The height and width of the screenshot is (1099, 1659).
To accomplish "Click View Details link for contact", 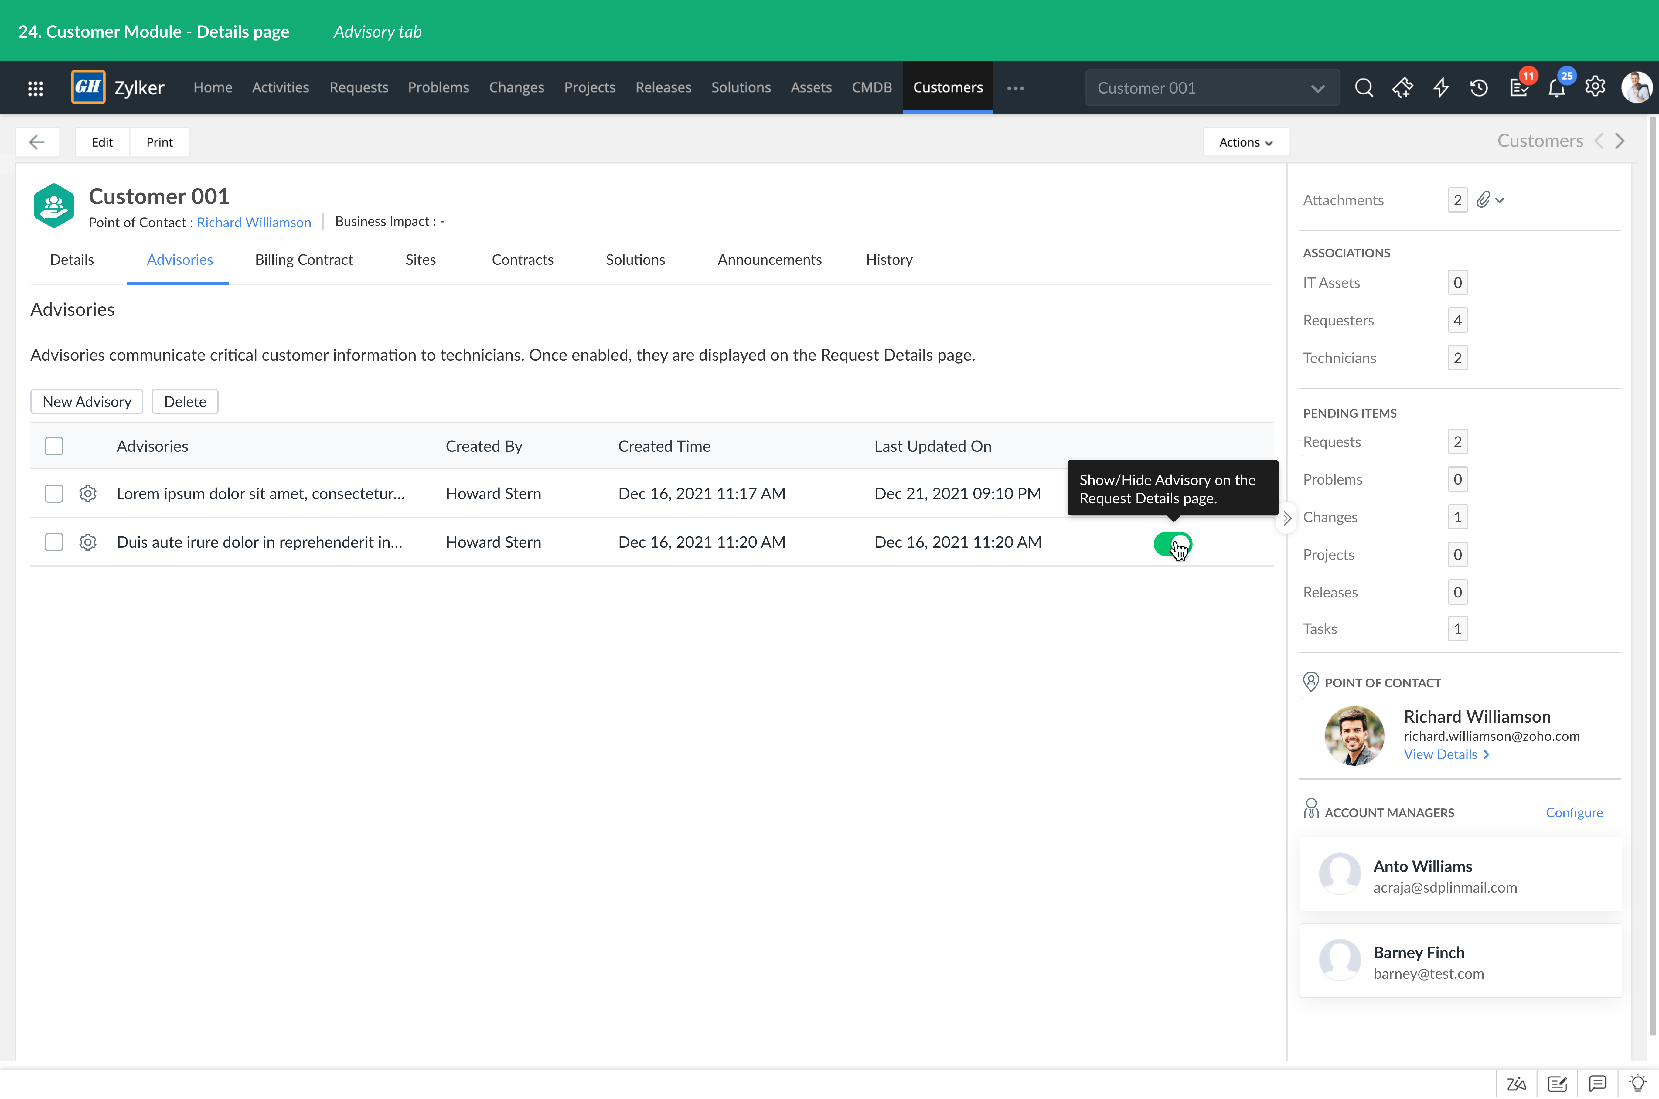I will click(1447, 754).
